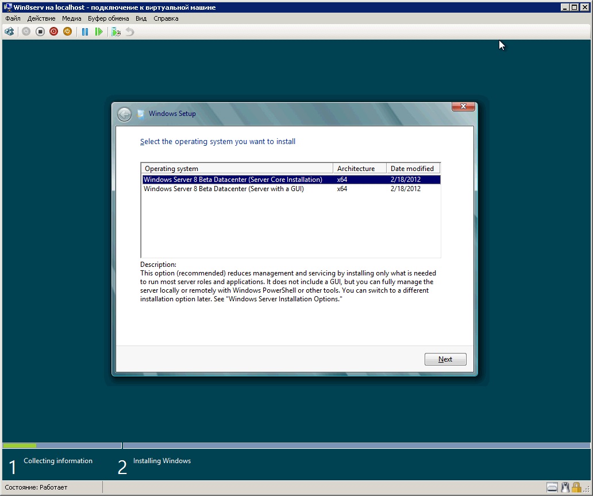Screen dimensions: 593x497
Task: Maximize the VM connection window
Action: coord(575,7)
